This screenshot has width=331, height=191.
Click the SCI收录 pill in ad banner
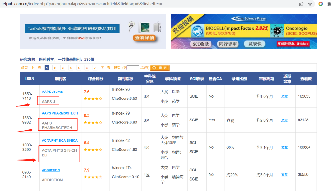201,44
